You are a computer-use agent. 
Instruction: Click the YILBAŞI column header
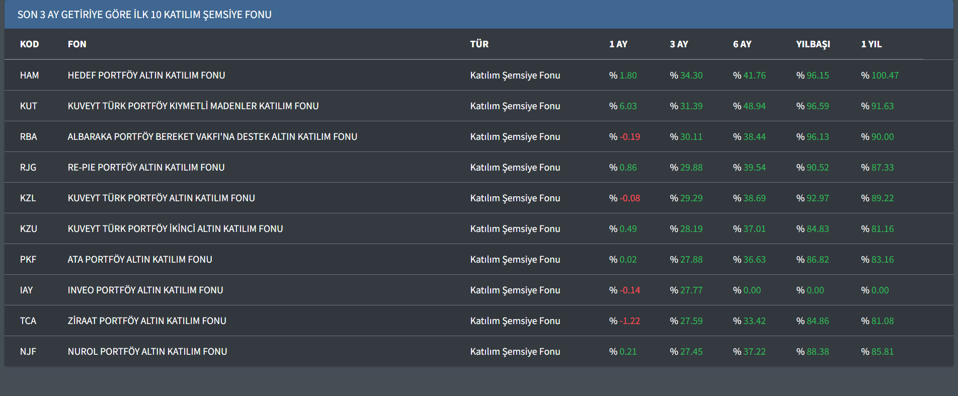[x=813, y=44]
